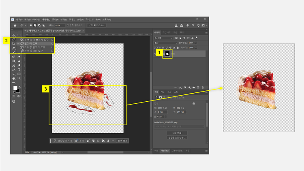This screenshot has height=171, width=304.
Task: Click the Create new layer icon
Action: click(x=198, y=88)
